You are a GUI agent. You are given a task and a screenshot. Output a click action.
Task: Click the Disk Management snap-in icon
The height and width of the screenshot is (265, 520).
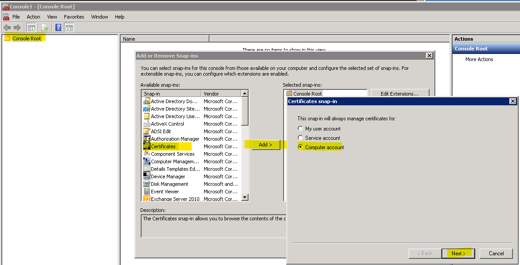point(146,184)
